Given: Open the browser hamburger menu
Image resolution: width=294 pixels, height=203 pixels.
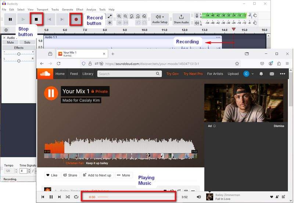Looking at the screenshot, I should point(287,64).
